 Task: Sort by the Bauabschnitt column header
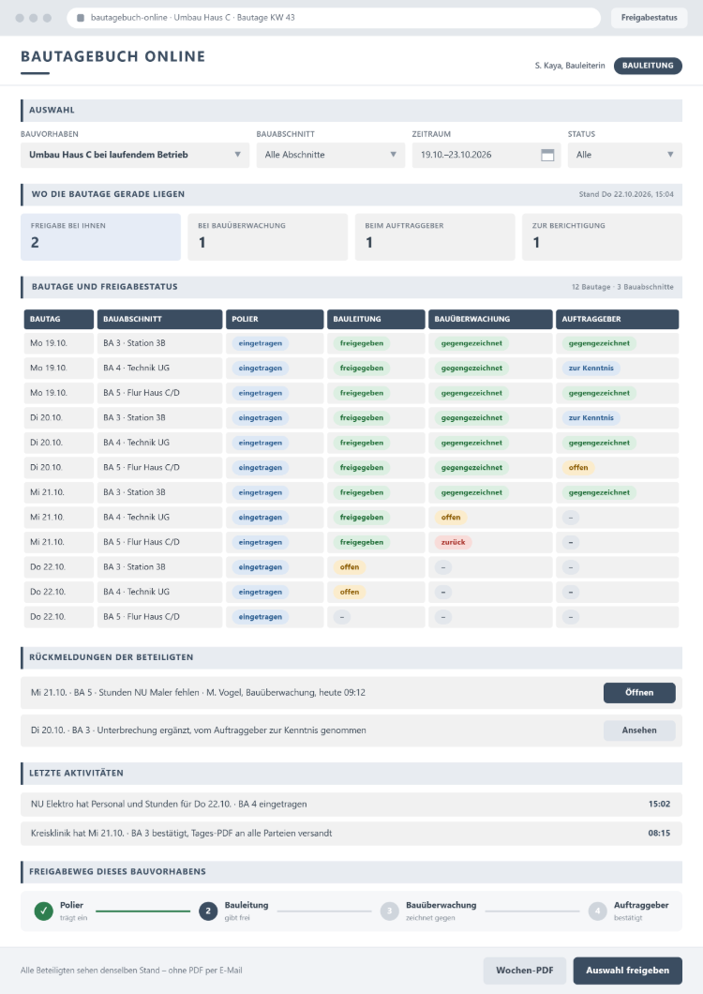click(x=159, y=319)
